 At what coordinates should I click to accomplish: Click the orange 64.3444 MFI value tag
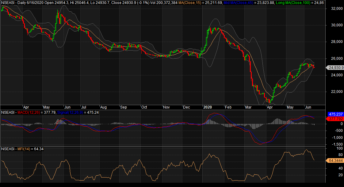pos(335,161)
